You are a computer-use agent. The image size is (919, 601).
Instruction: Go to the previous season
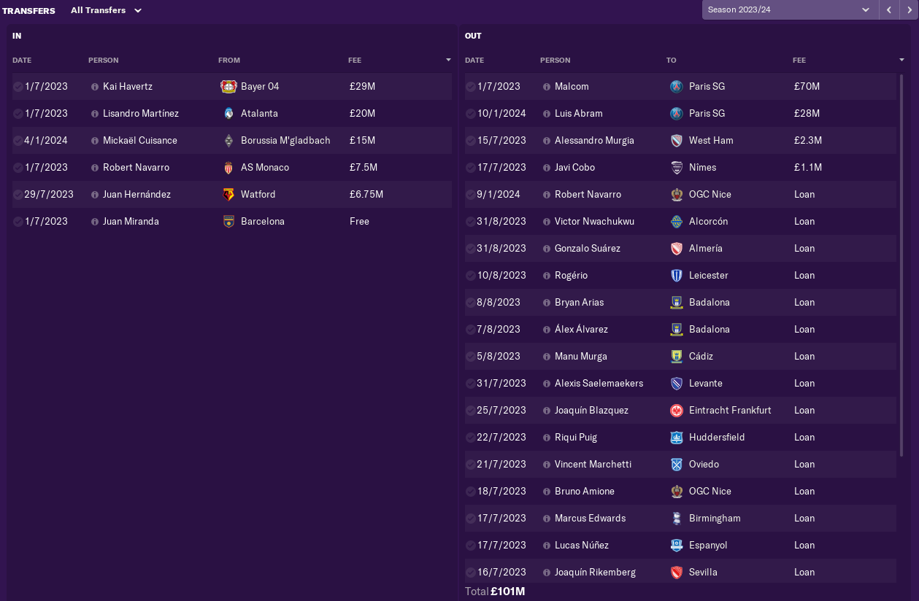tap(889, 10)
